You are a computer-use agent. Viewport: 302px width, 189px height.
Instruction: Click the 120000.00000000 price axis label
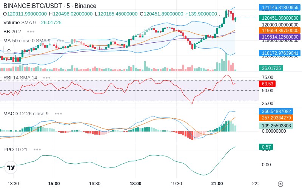coord(280,25)
